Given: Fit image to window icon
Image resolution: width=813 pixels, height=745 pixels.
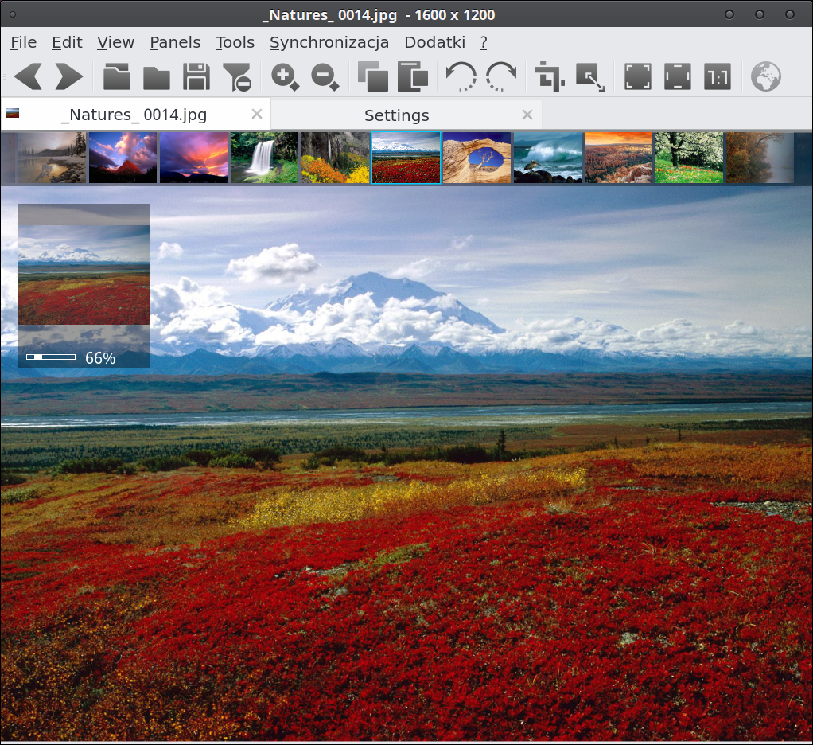Looking at the screenshot, I should 638,76.
